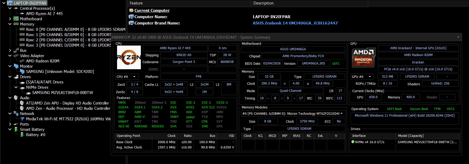The width and height of the screenshot is (469, 164).
Task: Click the 'Avg. Active Clock' row
Action: (175, 147)
